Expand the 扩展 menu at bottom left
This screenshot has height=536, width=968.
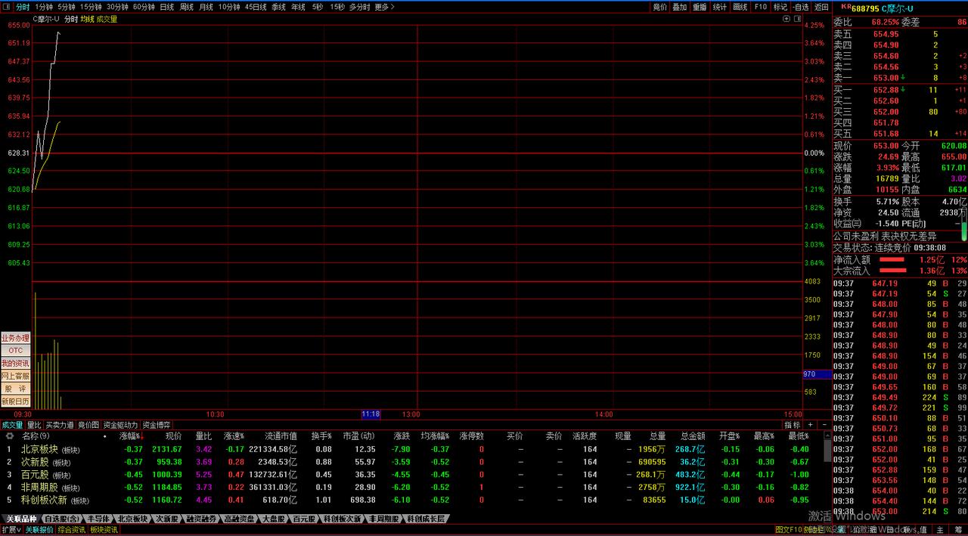[11, 530]
